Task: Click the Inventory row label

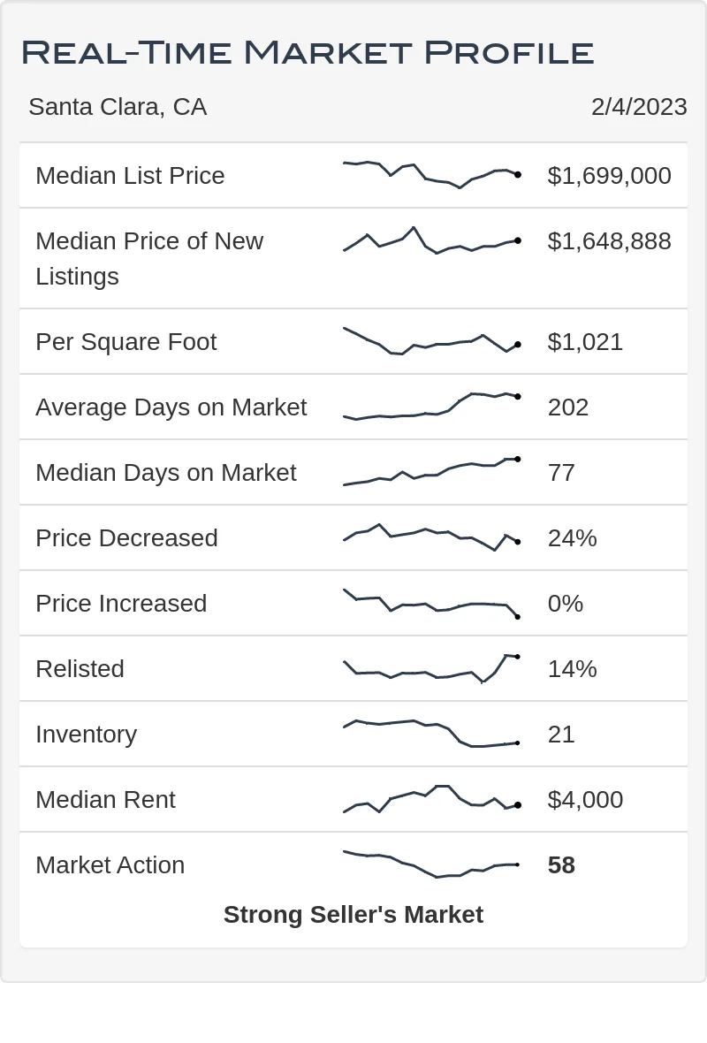Action: (x=86, y=734)
